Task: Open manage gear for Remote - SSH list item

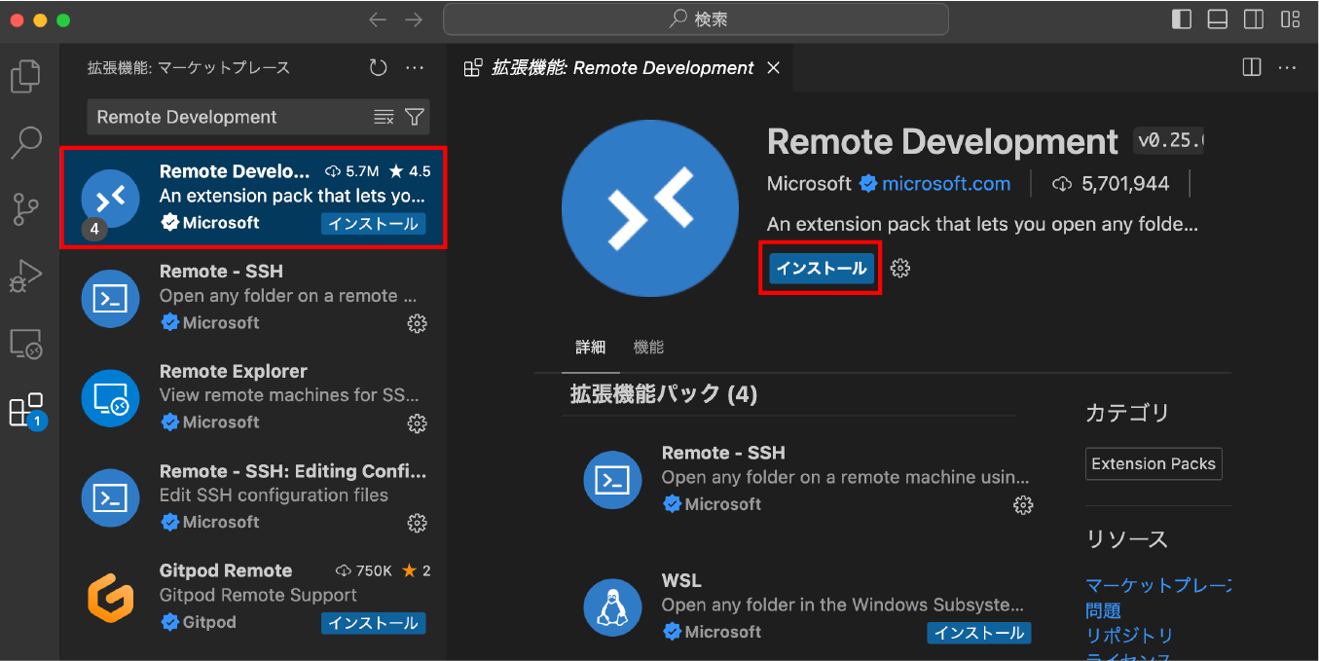Action: point(417,323)
